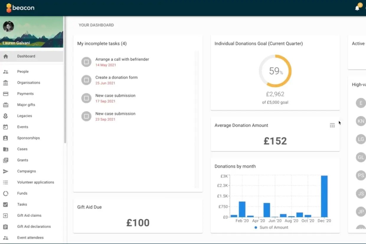Open the JP high-value donor avatar

tap(361, 212)
